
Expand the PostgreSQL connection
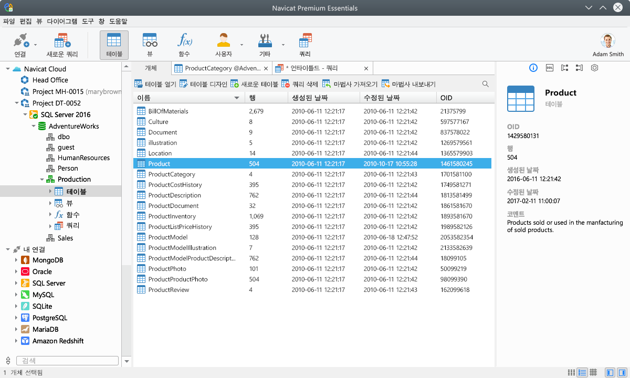(x=16, y=318)
